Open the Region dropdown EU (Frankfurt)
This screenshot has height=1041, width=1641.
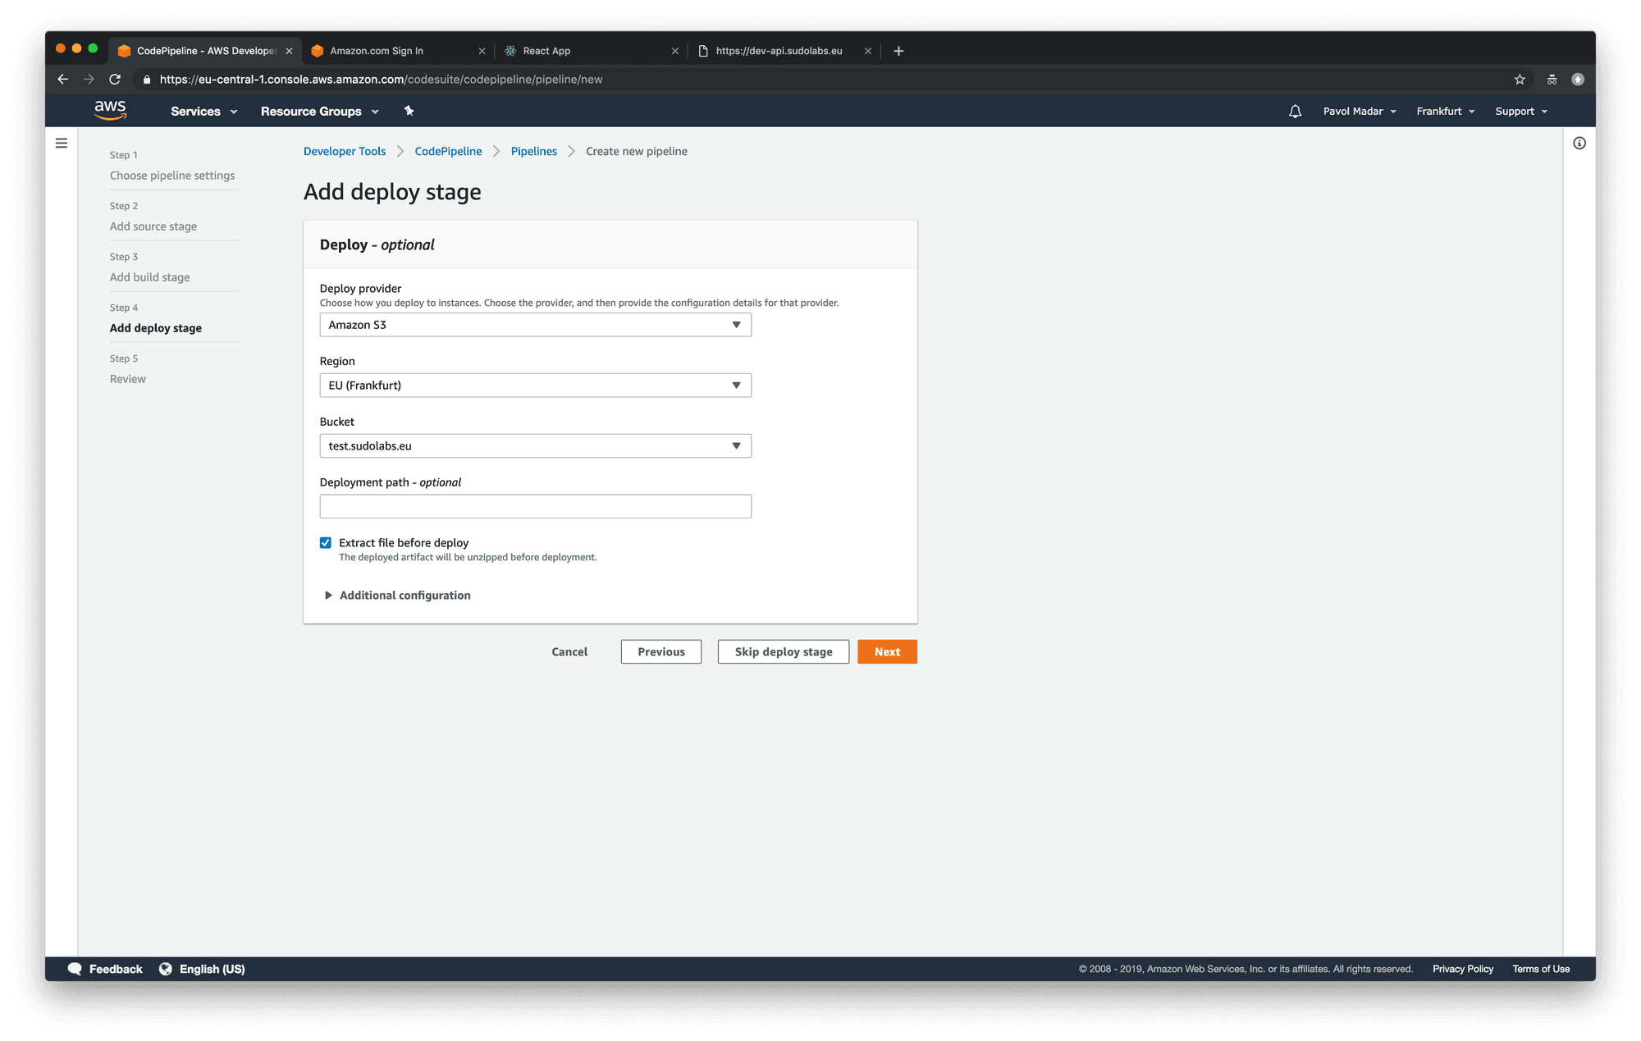[535, 386]
